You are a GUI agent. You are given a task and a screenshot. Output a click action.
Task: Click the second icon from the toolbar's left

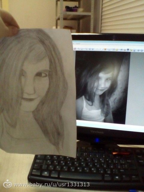(79, 49)
